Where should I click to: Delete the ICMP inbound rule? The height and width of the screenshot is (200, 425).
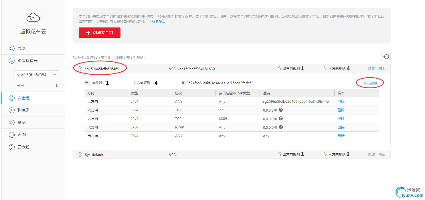click(x=341, y=127)
